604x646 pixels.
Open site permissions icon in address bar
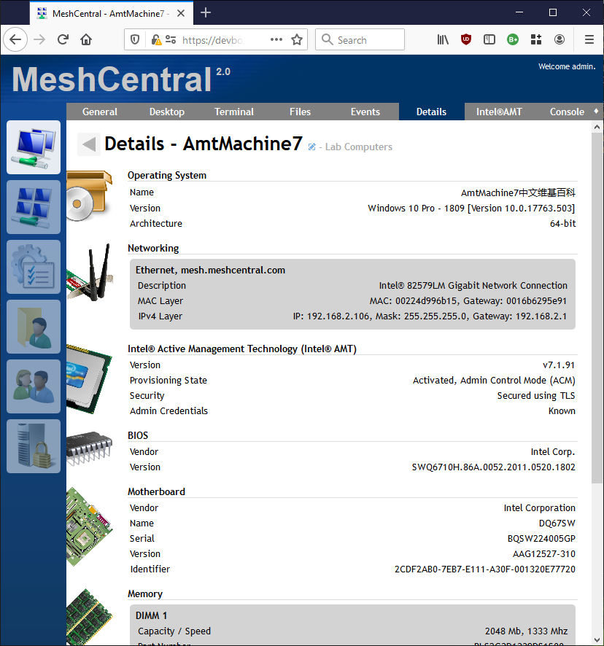[x=171, y=39]
